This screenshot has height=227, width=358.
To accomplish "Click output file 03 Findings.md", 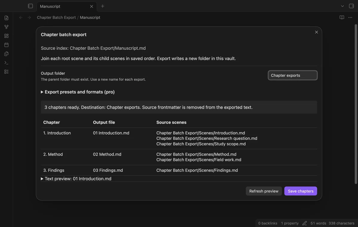I will [x=108, y=170].
